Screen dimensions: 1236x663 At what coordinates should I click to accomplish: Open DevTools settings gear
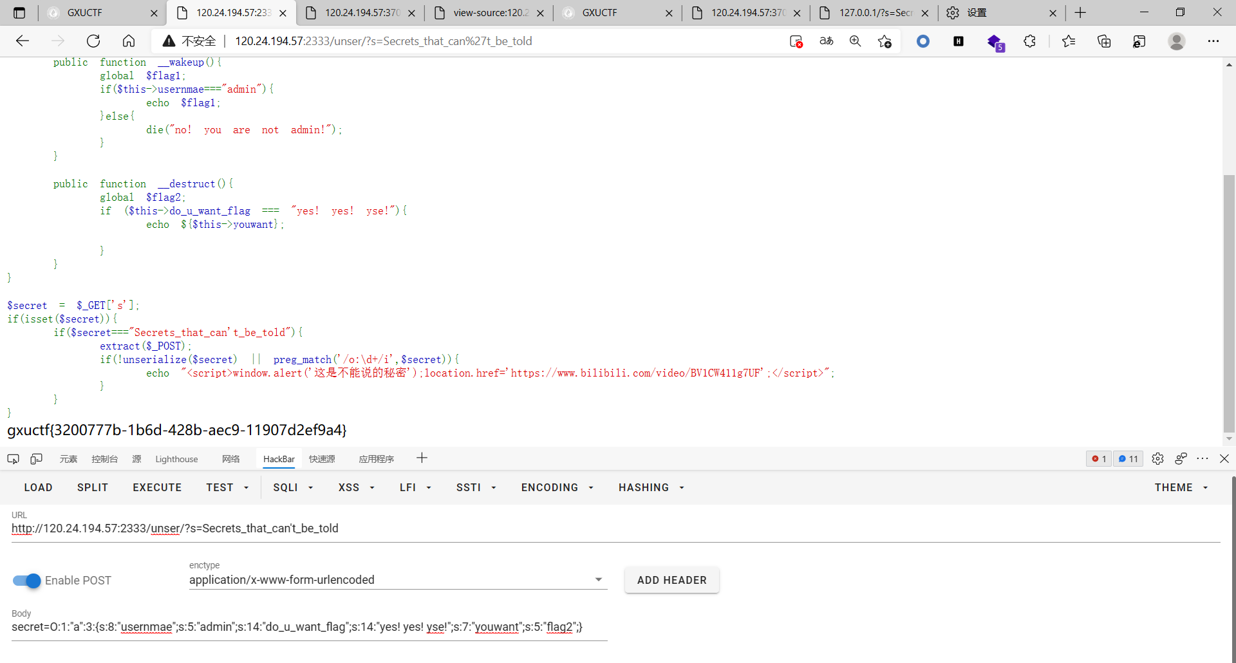click(x=1157, y=459)
